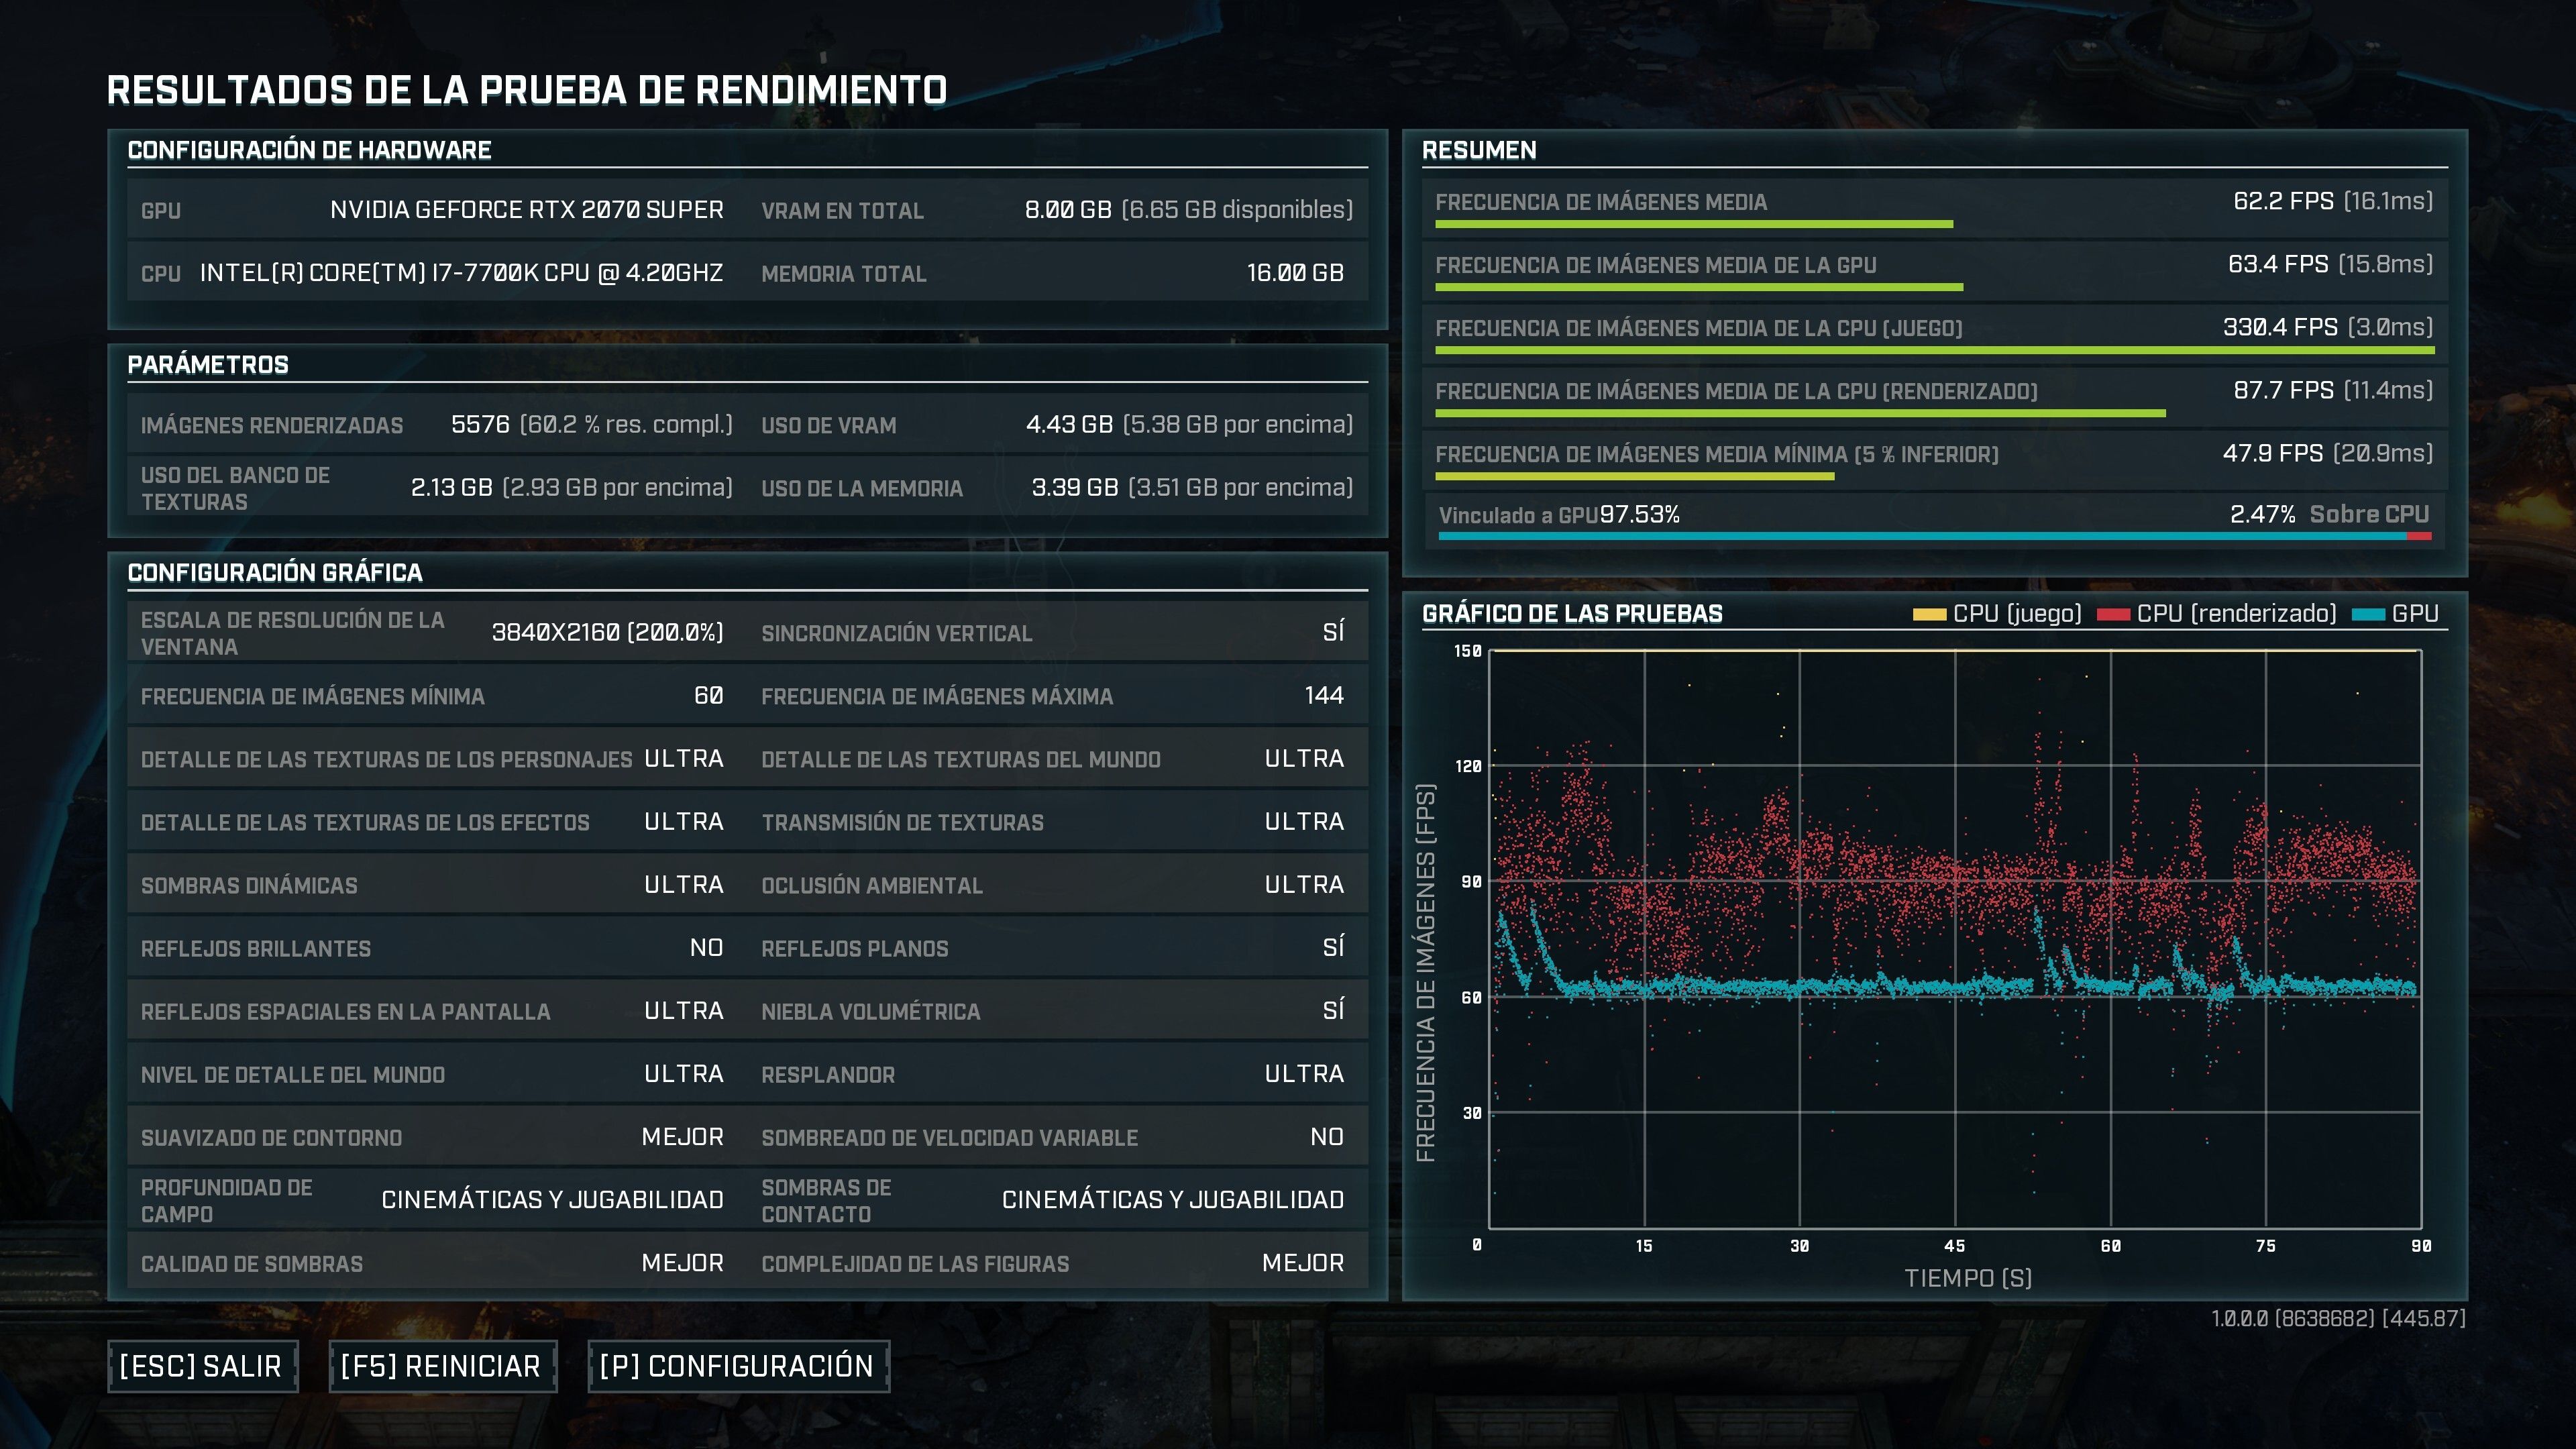Screen dimensions: 2576x1449
Task: Click the [ESC] SALIR button
Action: point(202,1366)
